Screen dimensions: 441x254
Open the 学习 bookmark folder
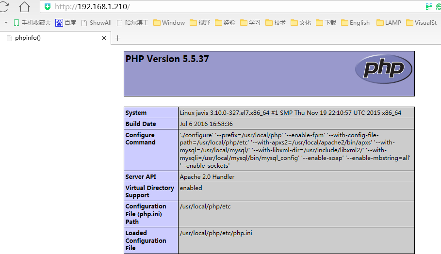point(250,23)
